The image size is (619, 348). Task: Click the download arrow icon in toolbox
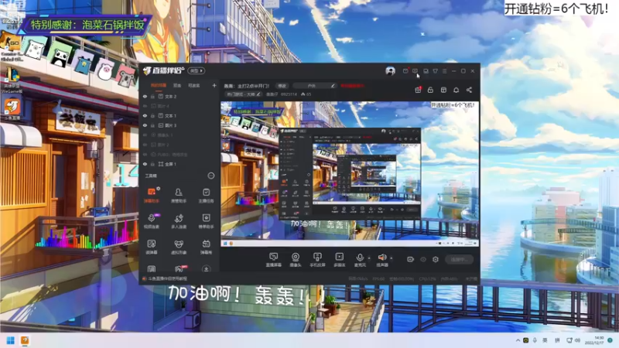coord(206,268)
